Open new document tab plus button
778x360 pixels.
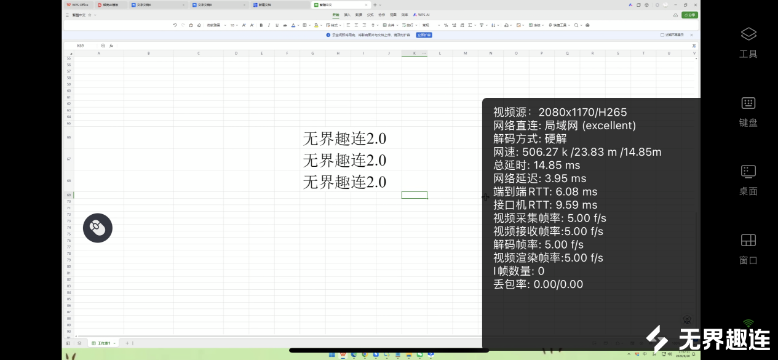coord(375,4)
